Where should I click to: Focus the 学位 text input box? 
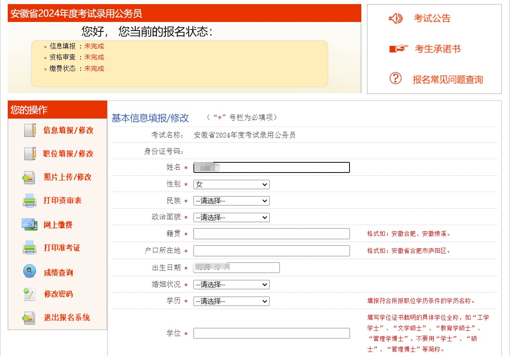click(271, 333)
